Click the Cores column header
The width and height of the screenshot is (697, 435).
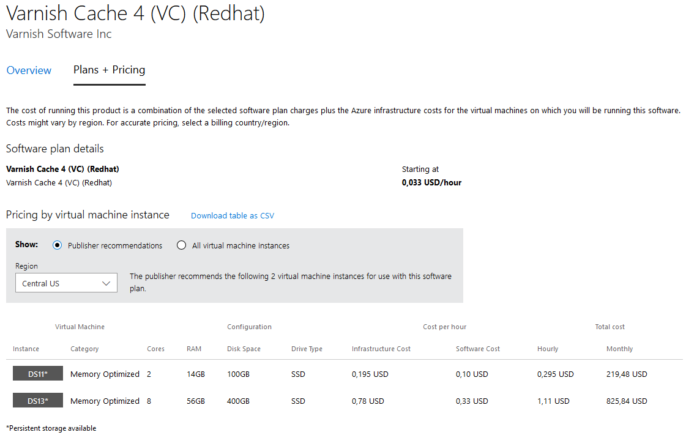[x=155, y=349]
